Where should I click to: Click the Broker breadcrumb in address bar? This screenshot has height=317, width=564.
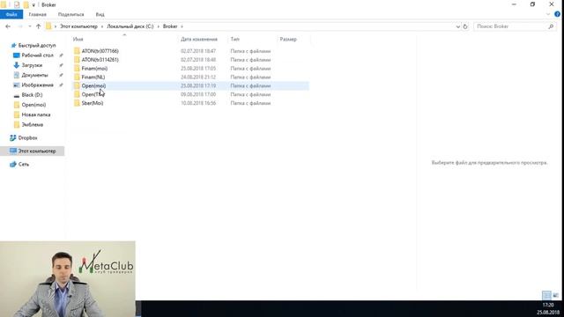point(170,26)
